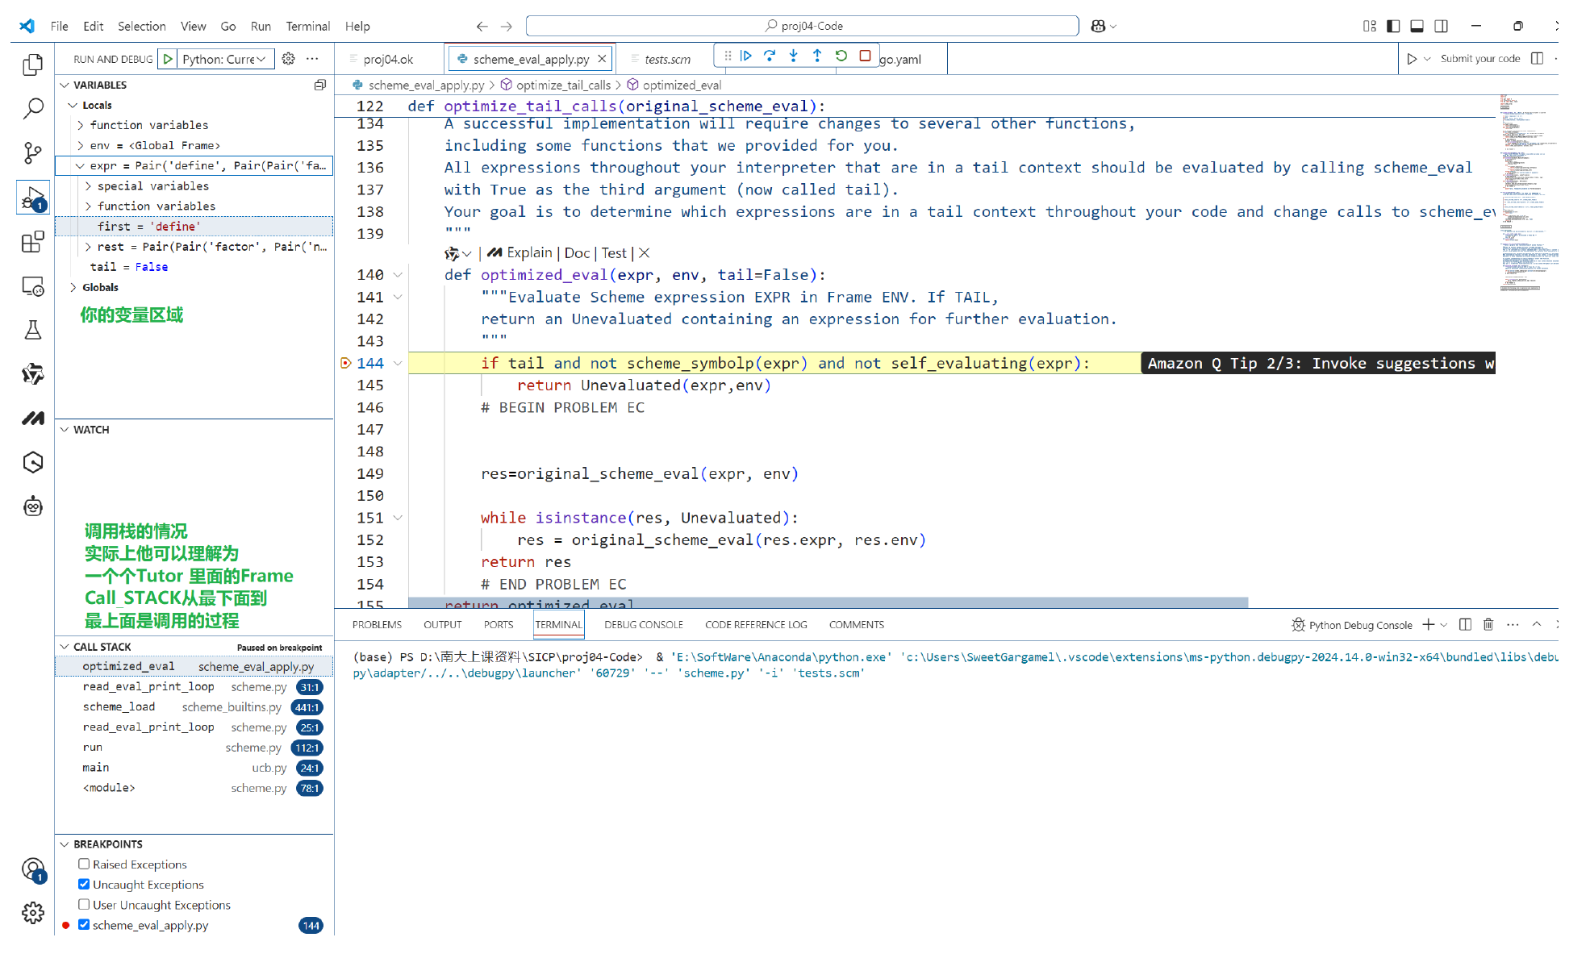1590x954 pixels.
Task: Open the Terminal menu
Action: tap(307, 26)
